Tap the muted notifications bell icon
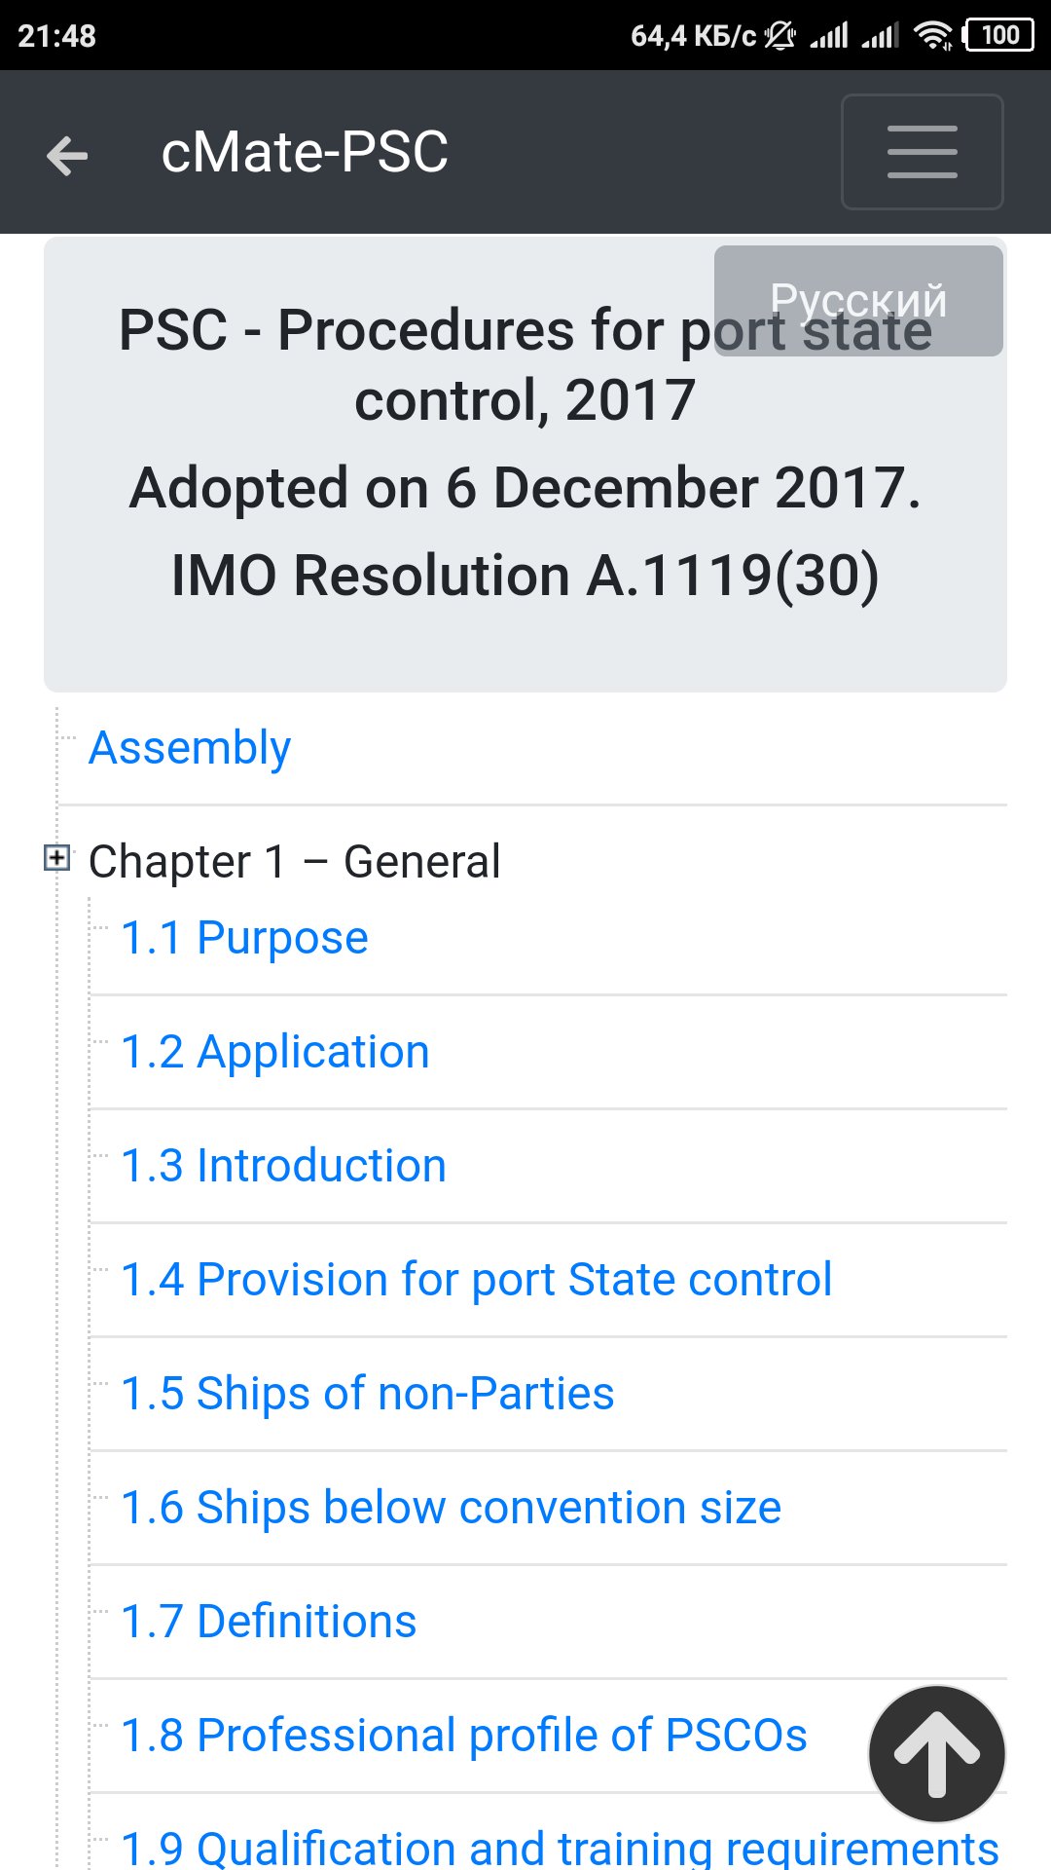 click(779, 36)
